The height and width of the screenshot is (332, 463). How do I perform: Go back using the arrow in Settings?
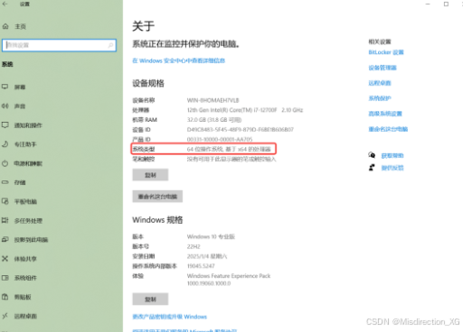[x=5, y=4]
